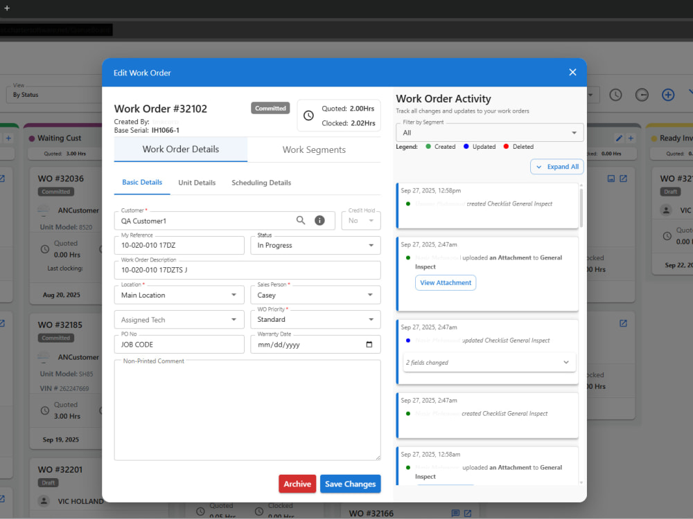The width and height of the screenshot is (693, 519).
Task: Open the Warranty Date calendar picker
Action: (369, 344)
